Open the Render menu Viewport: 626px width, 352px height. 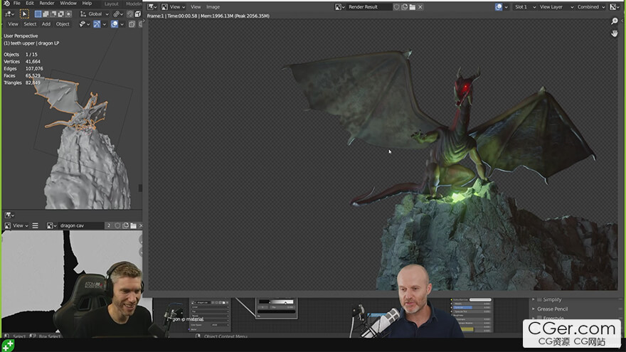[47, 3]
